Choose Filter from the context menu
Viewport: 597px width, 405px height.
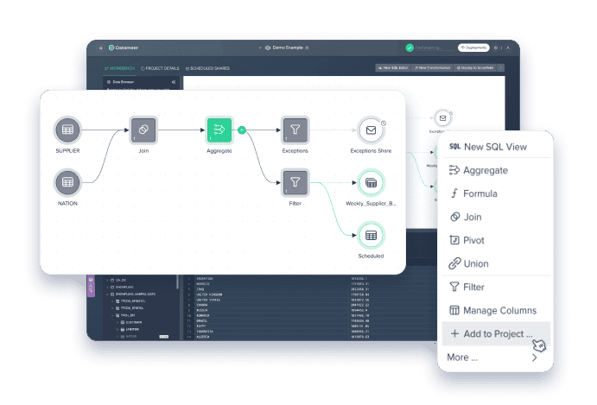pyautogui.click(x=496, y=287)
